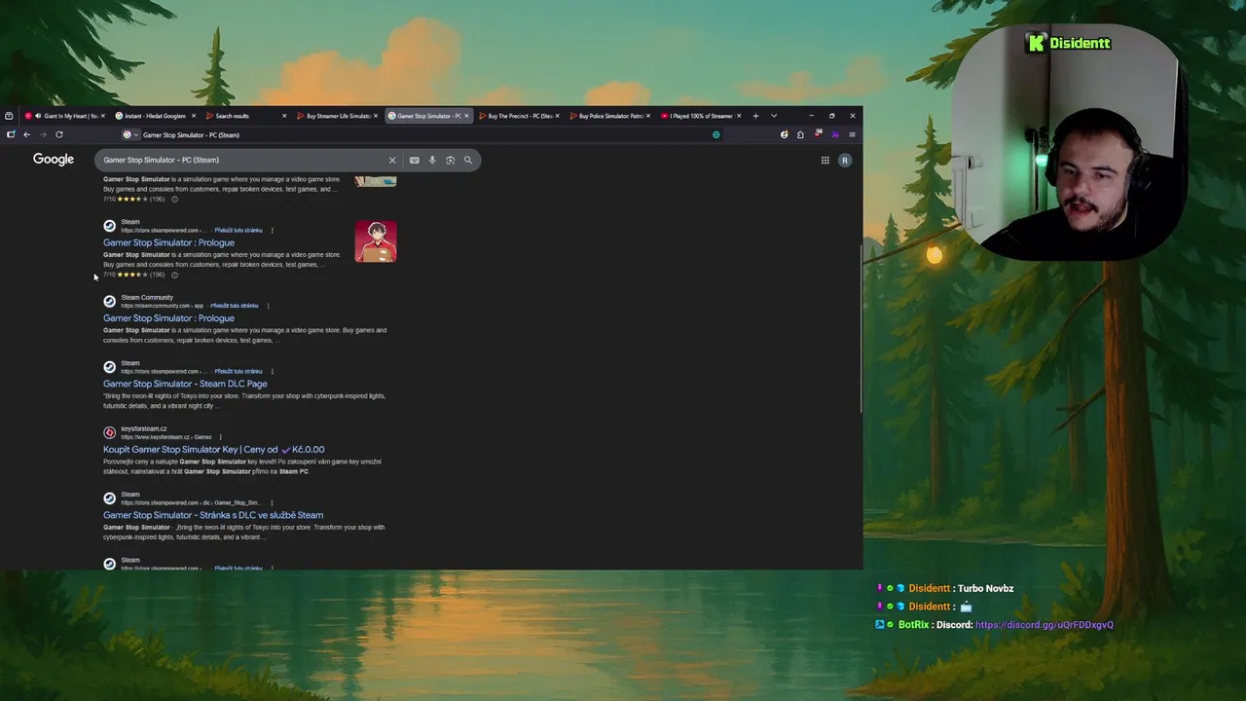This screenshot has width=1246, height=701.
Task: Open a new tab with the plus icon
Action: click(755, 116)
